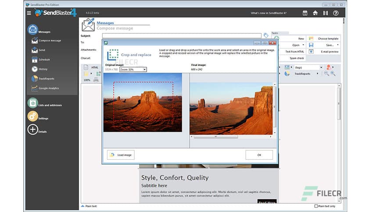Click the blue Save floppy icon in Tasks

[311, 45]
